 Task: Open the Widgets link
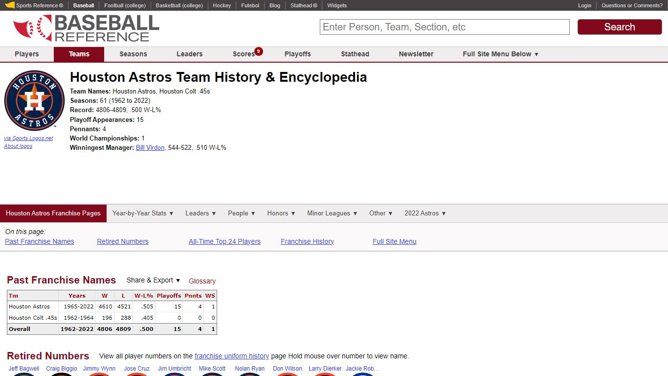[337, 5]
